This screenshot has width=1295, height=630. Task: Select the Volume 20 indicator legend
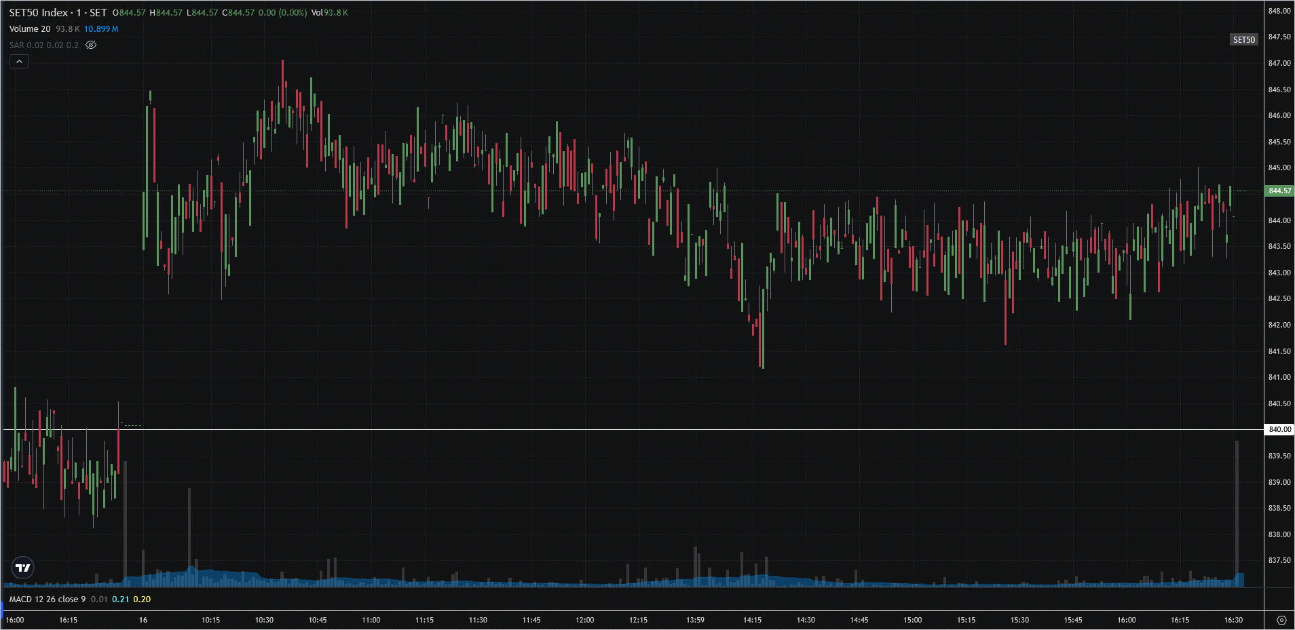pos(30,29)
